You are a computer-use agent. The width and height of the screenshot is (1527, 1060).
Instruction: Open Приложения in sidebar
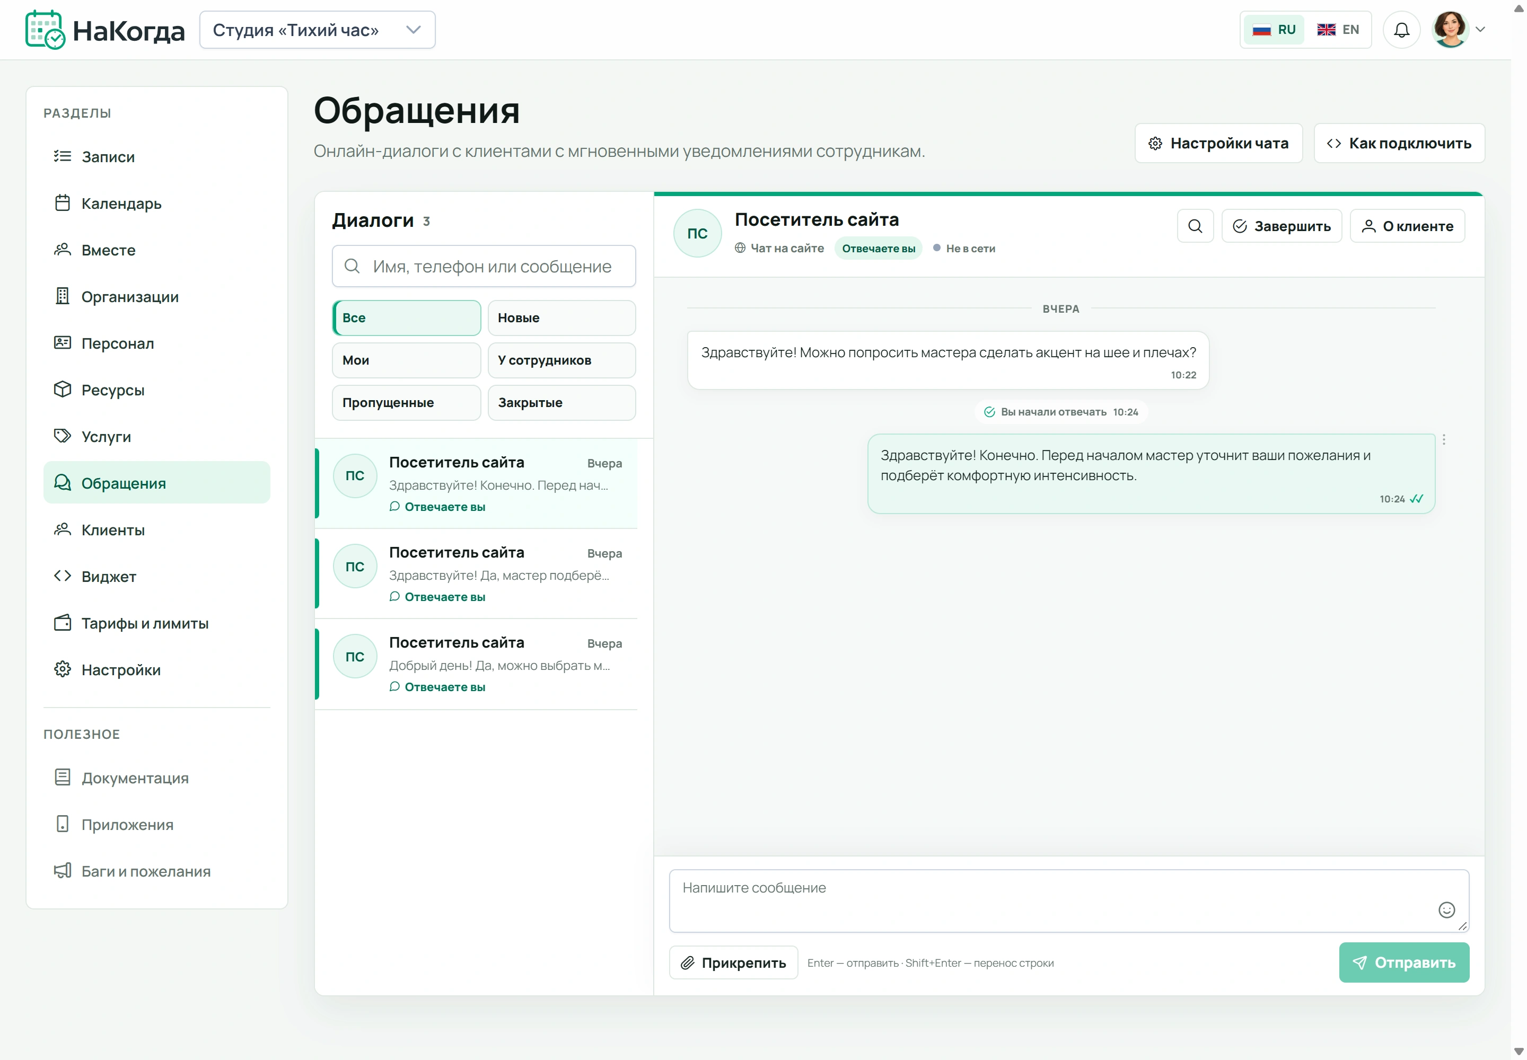[x=157, y=824]
